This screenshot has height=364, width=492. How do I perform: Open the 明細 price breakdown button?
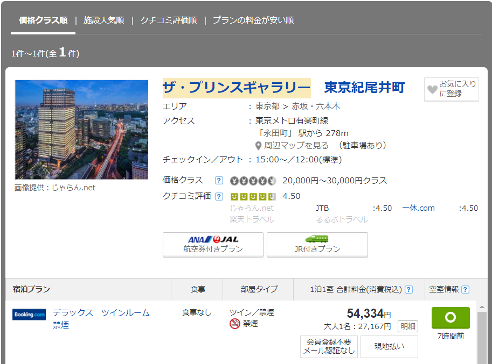click(x=408, y=326)
